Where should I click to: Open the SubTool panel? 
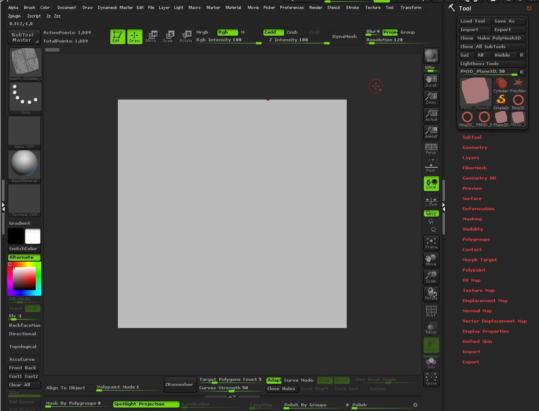pyautogui.click(x=472, y=137)
